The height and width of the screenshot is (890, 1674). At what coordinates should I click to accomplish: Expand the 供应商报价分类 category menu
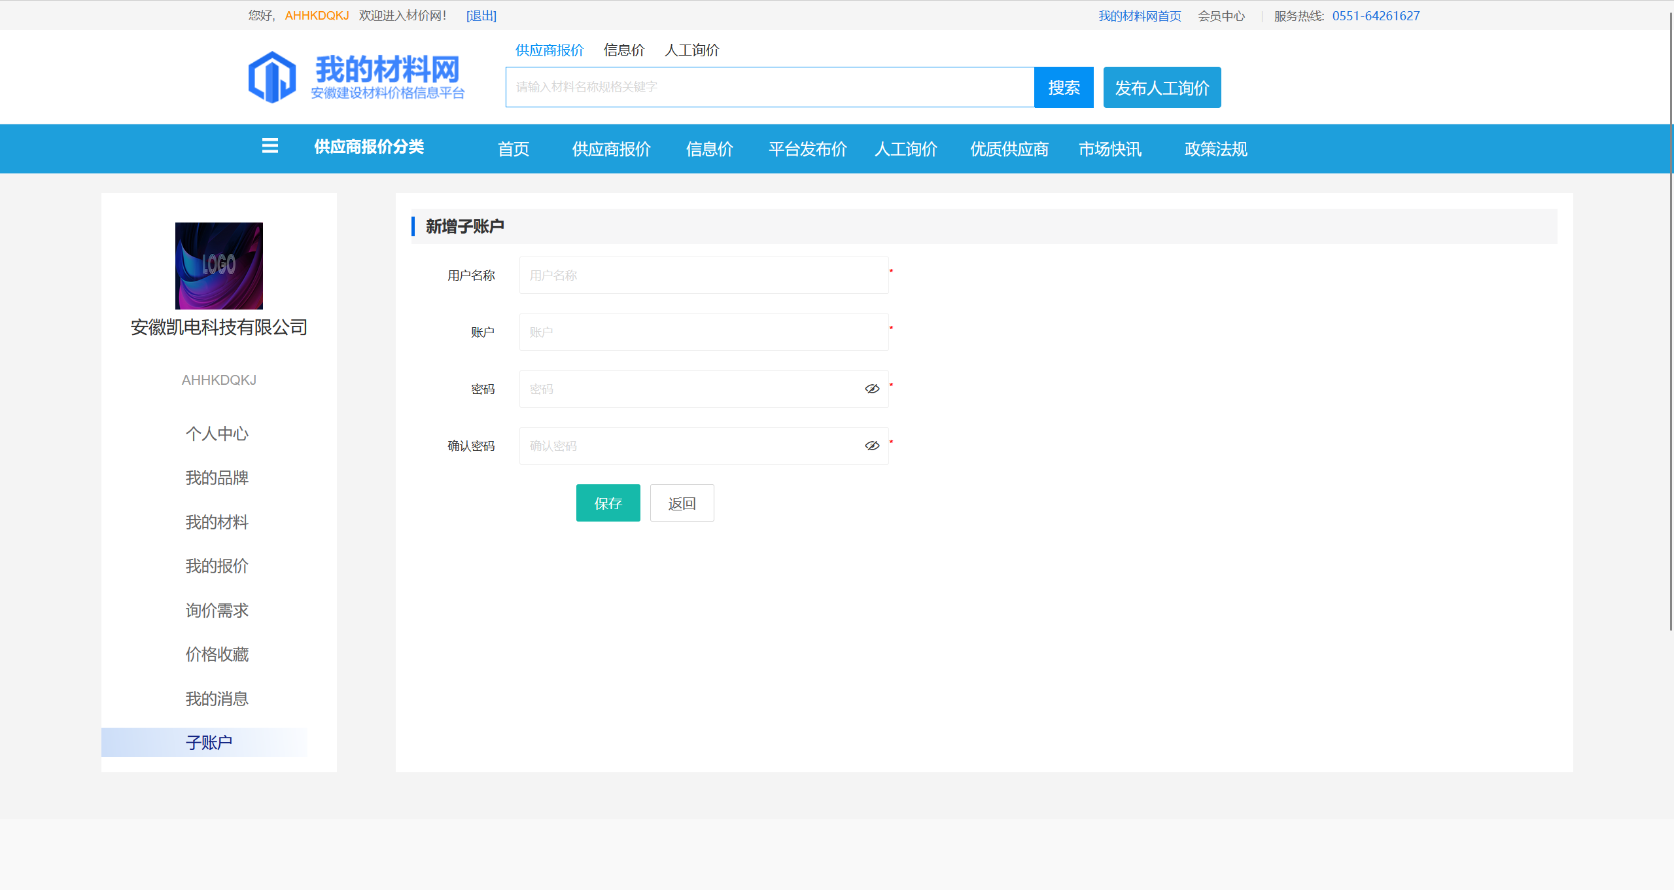pyautogui.click(x=369, y=147)
